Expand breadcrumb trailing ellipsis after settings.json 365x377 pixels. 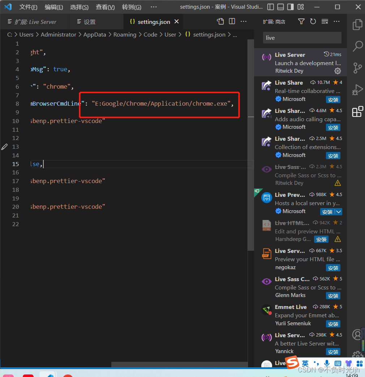[235, 35]
